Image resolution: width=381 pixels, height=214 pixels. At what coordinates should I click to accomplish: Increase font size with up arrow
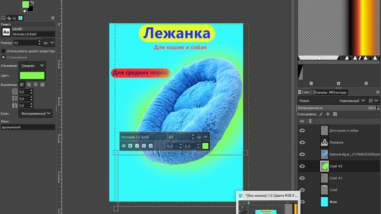click(x=39, y=41)
